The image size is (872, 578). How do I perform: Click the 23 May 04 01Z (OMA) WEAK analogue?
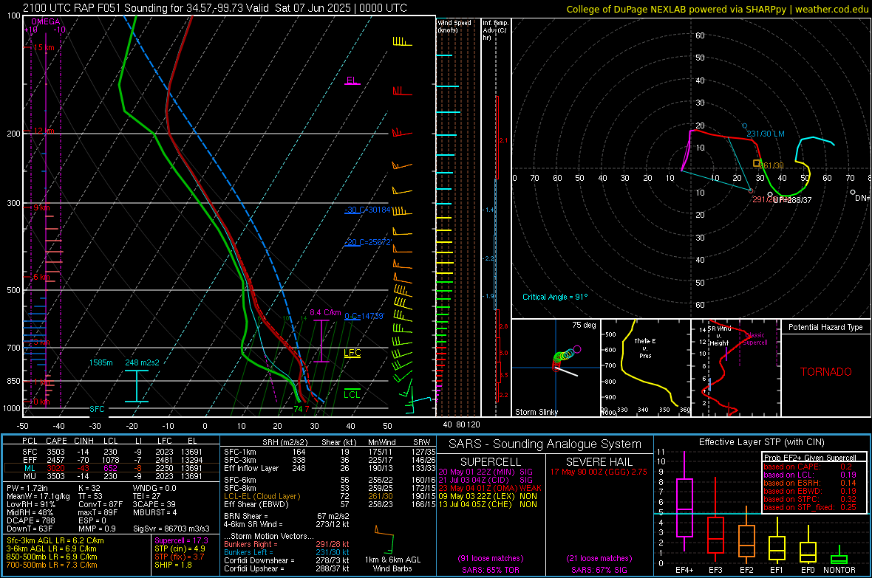[490, 488]
